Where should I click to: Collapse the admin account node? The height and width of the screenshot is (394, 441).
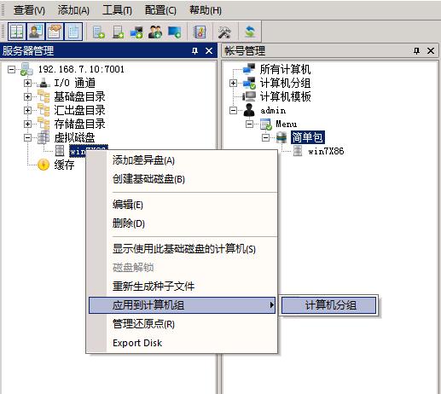click(233, 110)
